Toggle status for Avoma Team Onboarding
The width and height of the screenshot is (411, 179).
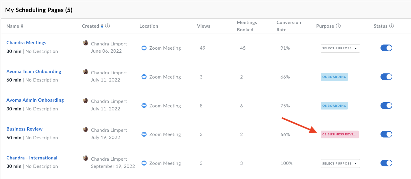(386, 77)
